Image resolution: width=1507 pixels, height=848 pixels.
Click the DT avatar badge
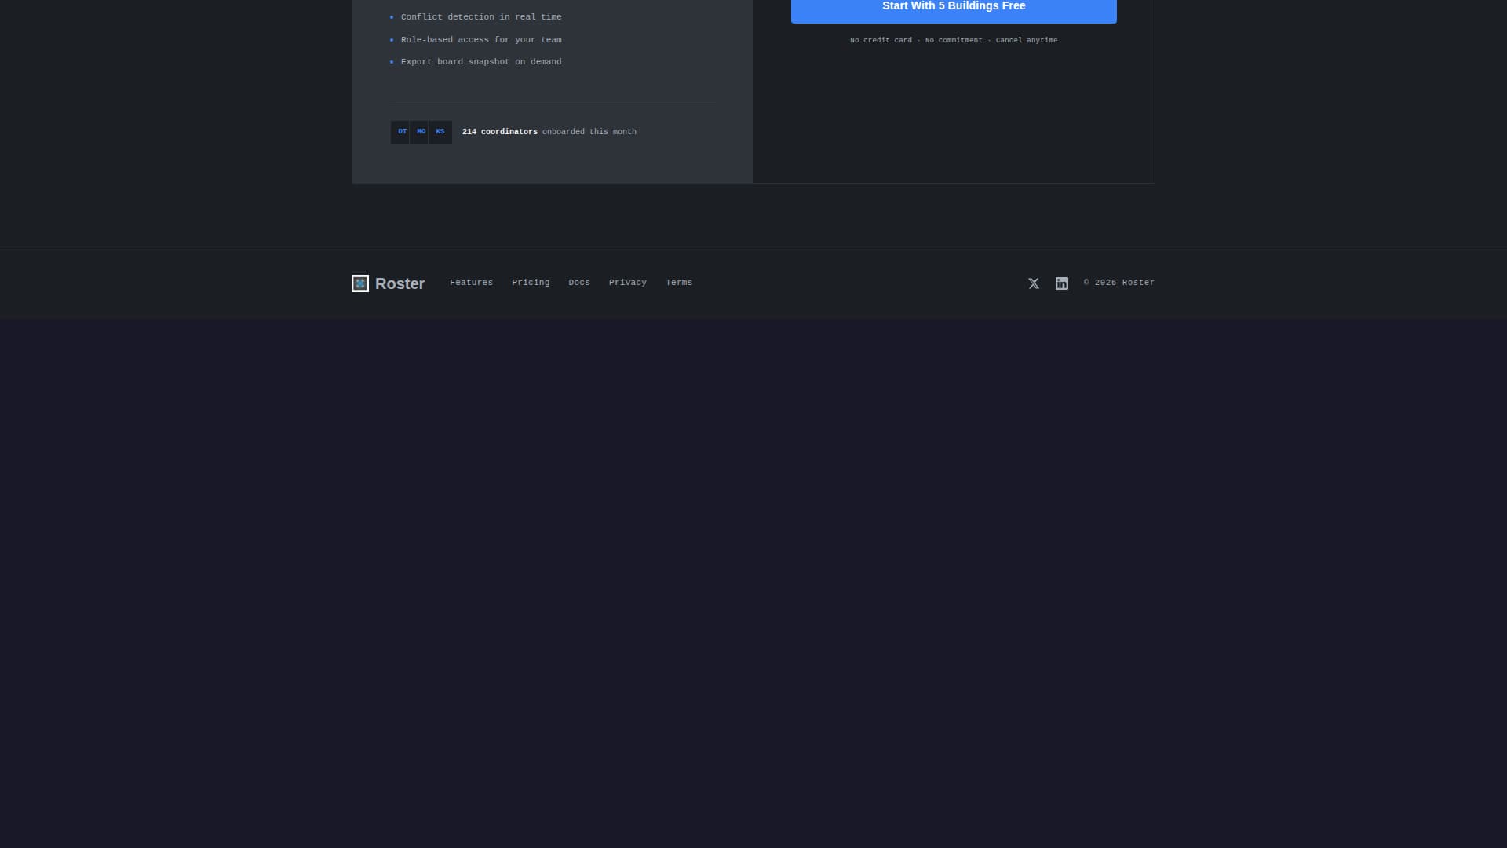coord(402,132)
